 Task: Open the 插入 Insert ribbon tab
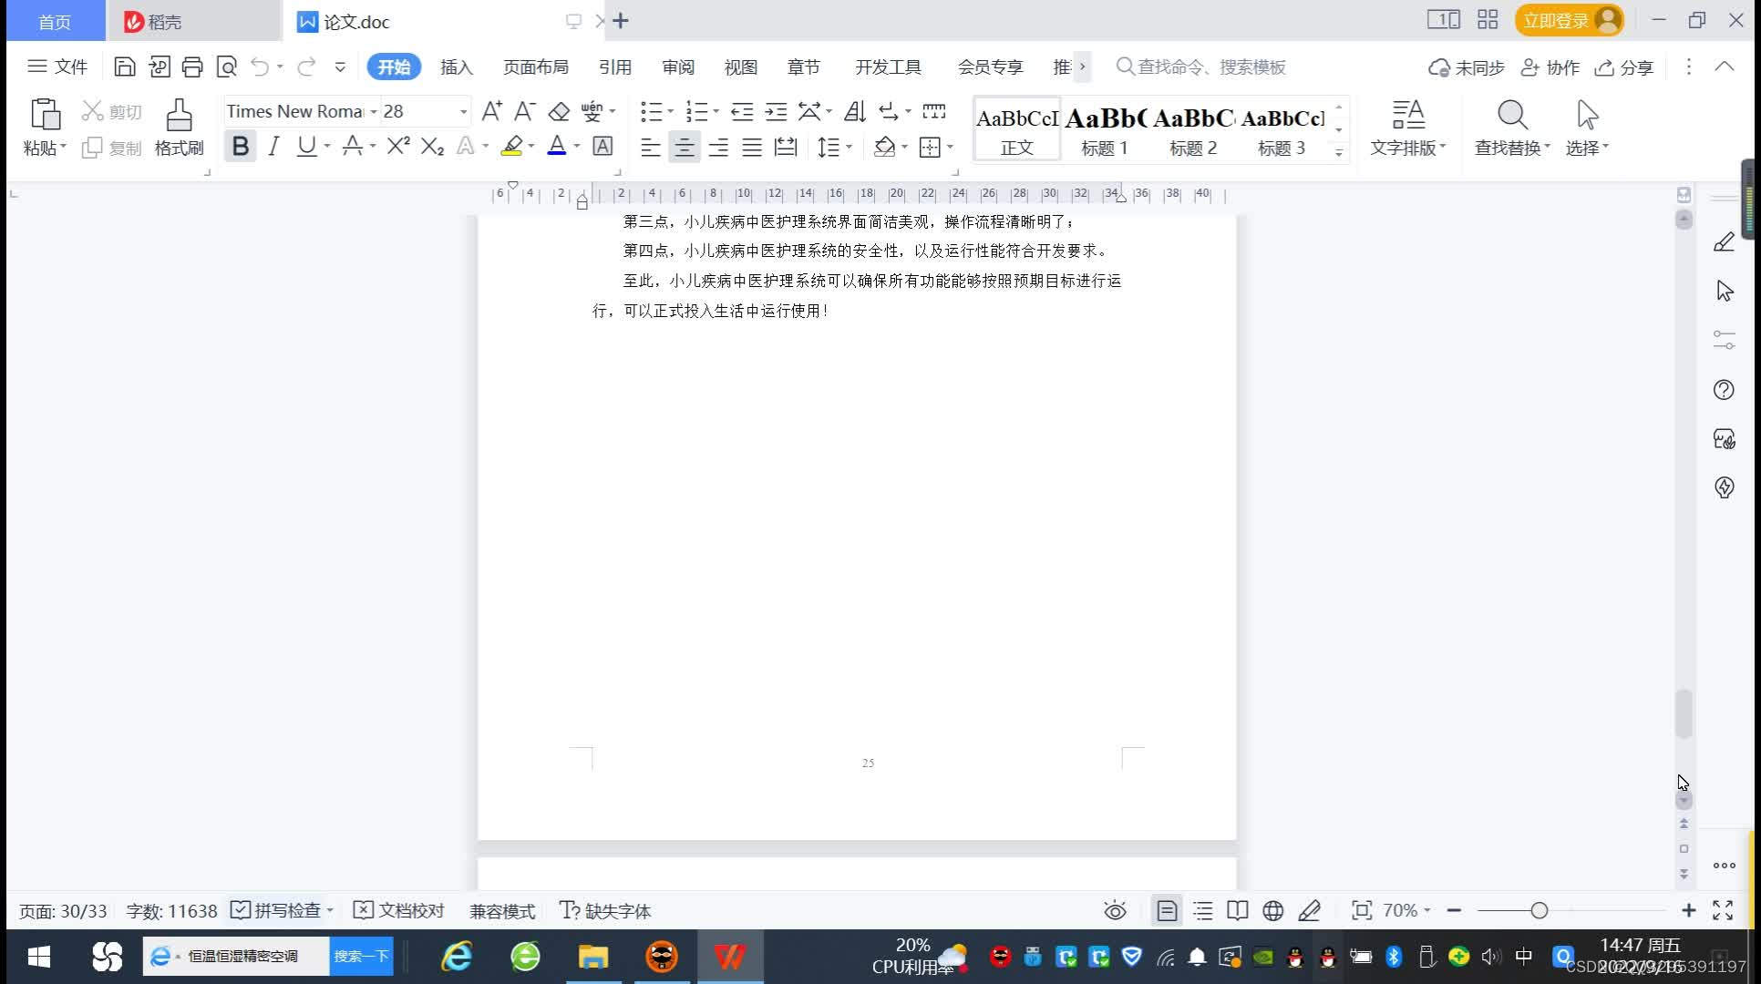point(456,67)
